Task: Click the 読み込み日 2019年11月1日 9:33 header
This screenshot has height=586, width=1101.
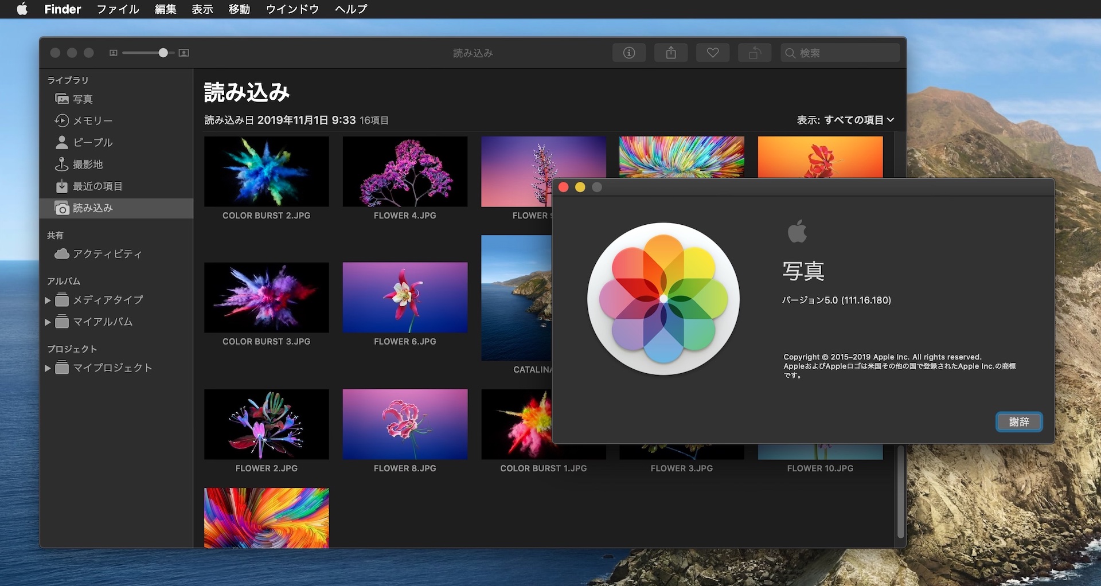Action: point(280,120)
